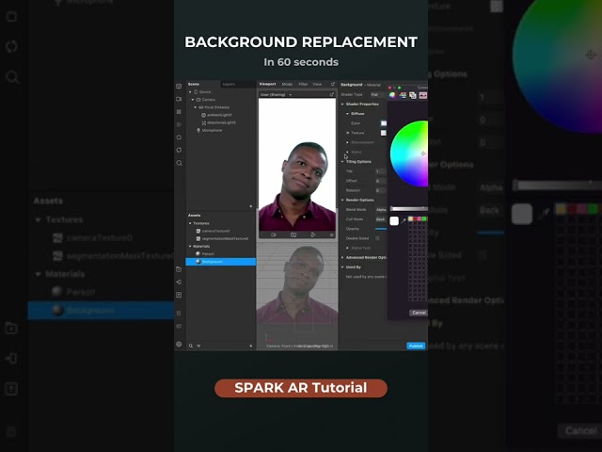Click the folder library icon in left toolbar
Viewport: 602px width, 452px height.
coord(179,269)
